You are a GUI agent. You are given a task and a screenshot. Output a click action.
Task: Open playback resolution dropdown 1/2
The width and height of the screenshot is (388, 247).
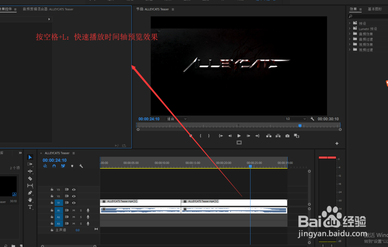tap(295, 119)
